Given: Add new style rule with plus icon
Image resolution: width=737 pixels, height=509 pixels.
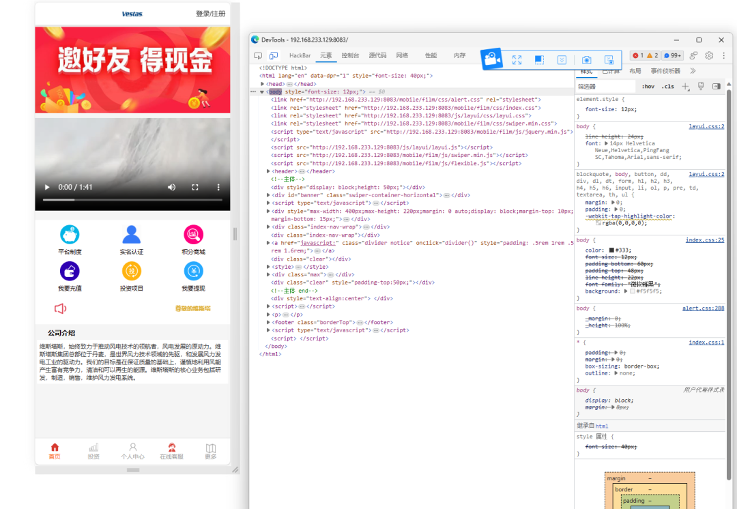Looking at the screenshot, I should pos(685,87).
